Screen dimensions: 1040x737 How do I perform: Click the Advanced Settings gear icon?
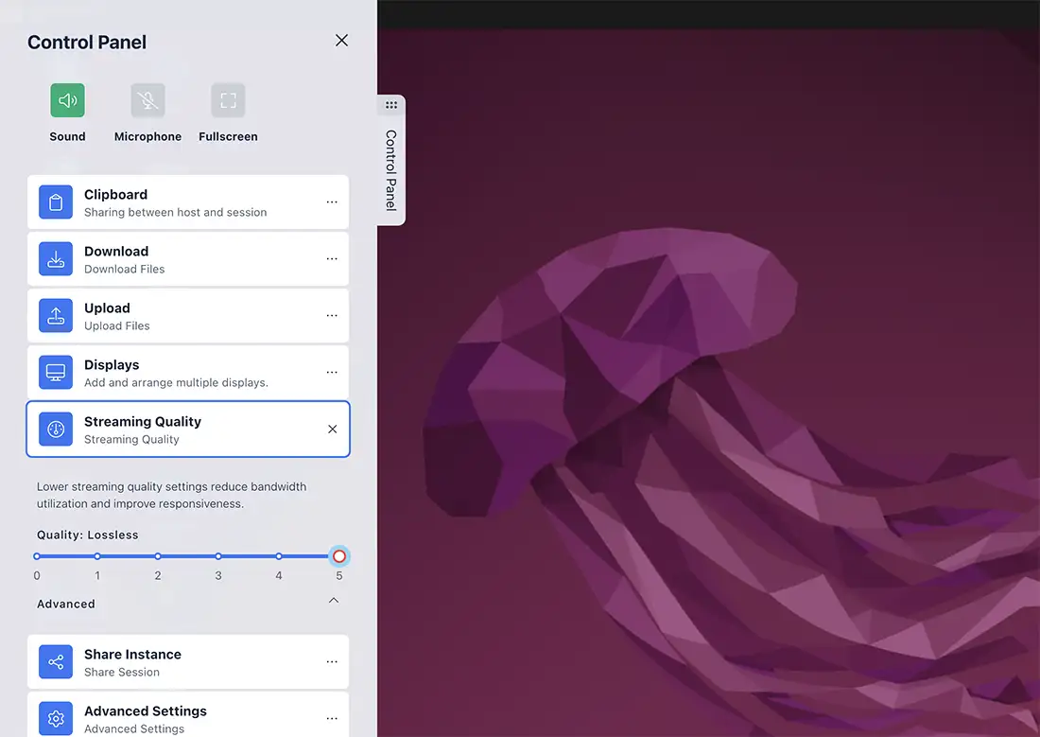click(56, 719)
